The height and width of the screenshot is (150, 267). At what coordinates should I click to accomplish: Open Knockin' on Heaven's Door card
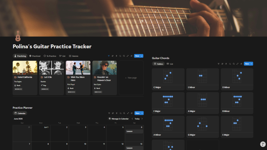click(x=105, y=78)
